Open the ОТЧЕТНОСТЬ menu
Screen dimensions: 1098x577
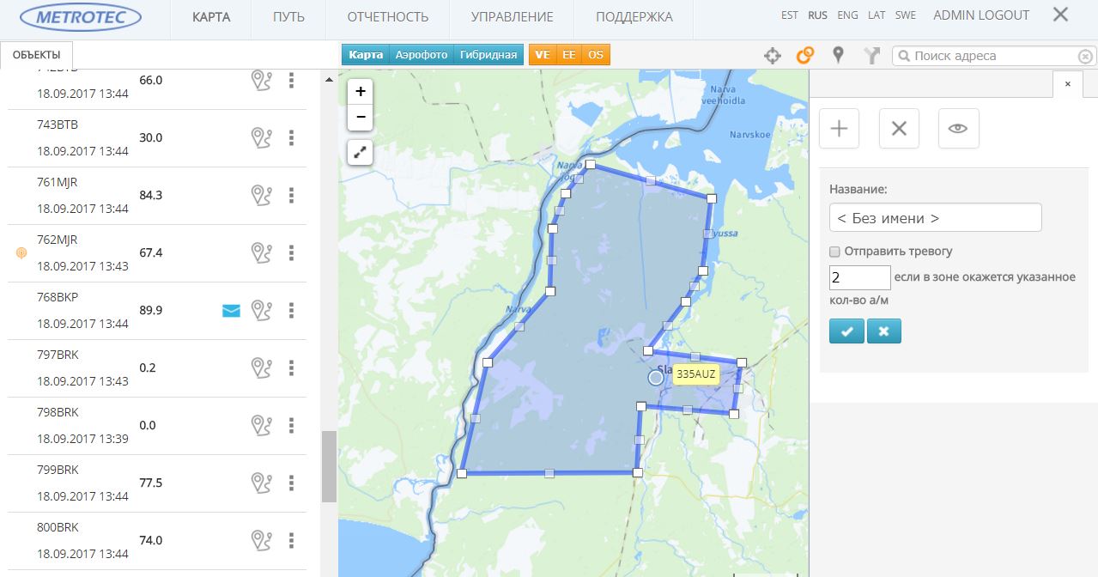click(x=387, y=17)
